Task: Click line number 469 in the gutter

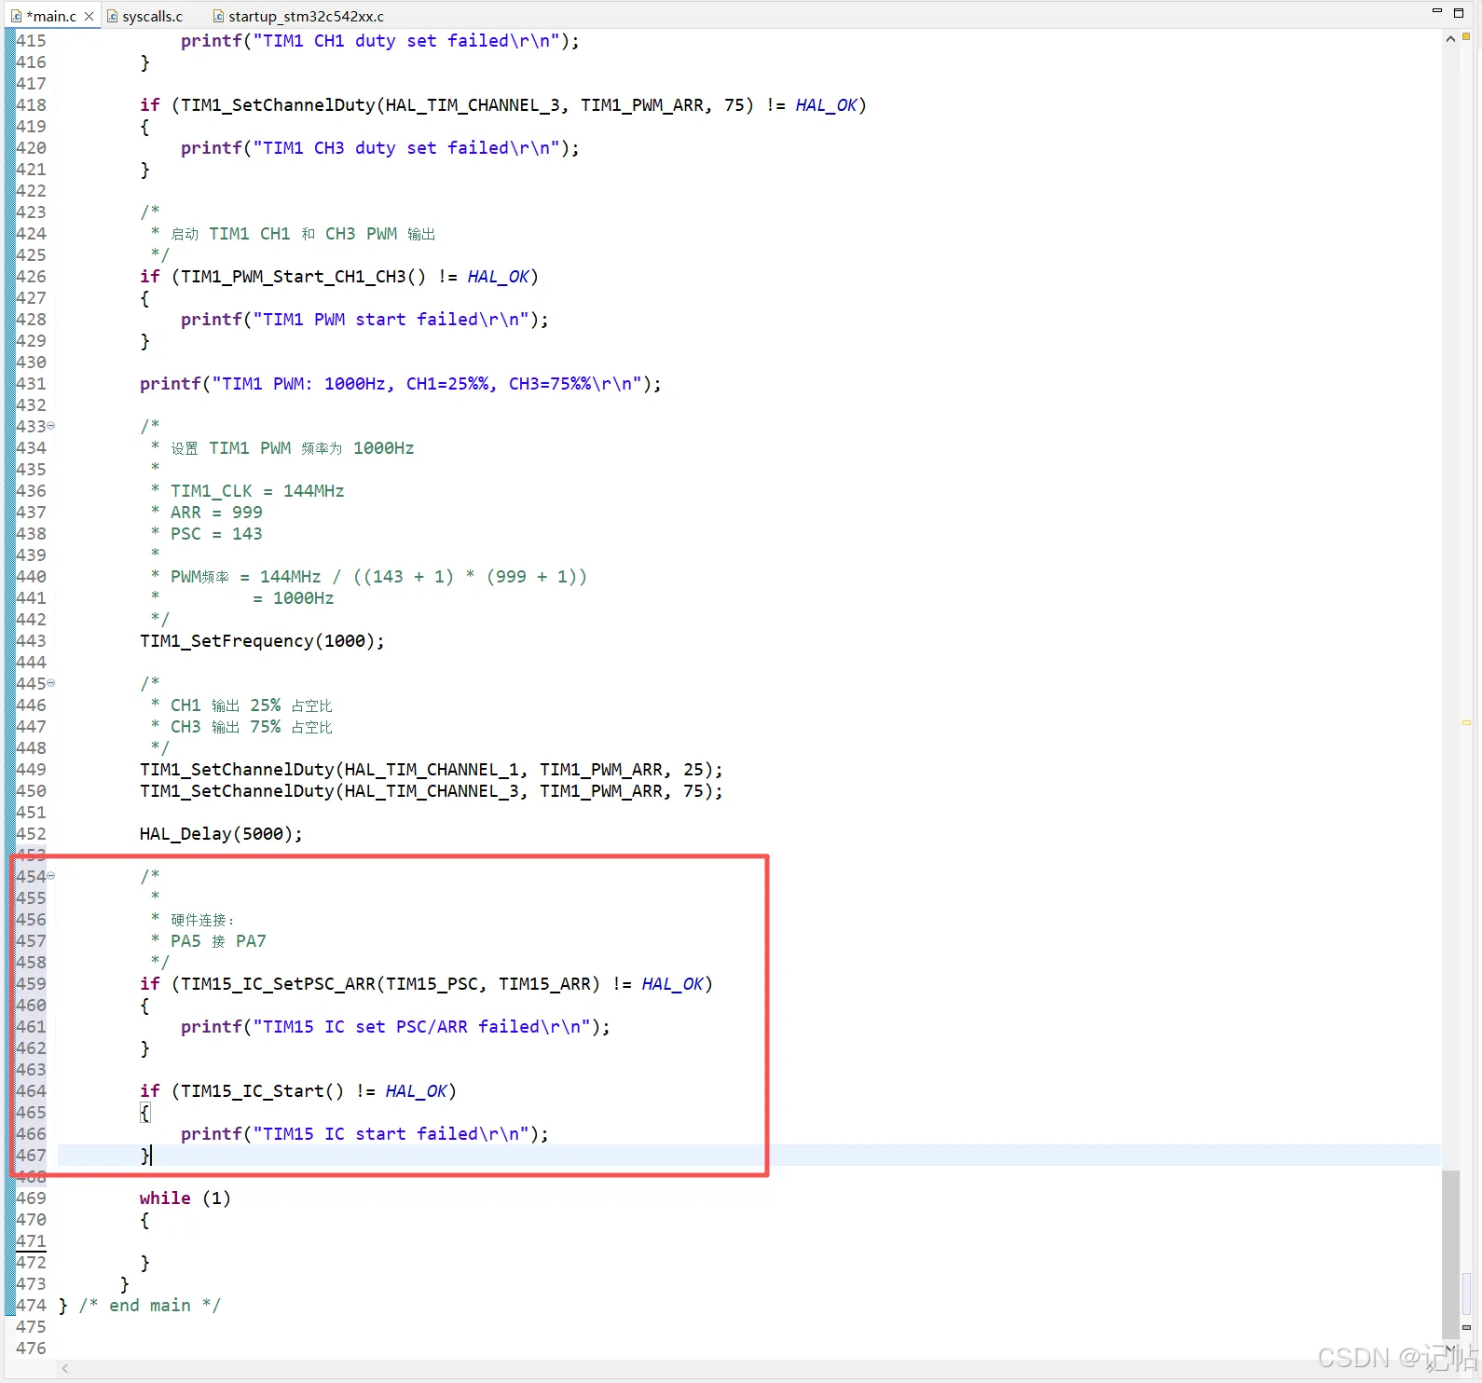Action: (31, 1198)
